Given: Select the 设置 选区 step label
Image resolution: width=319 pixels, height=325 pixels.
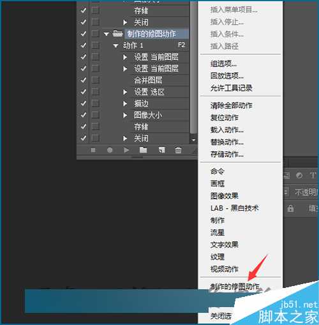Looking at the screenshot, I should [149, 92].
